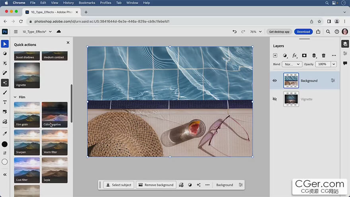Click the Opacity 100% input field

point(323,64)
